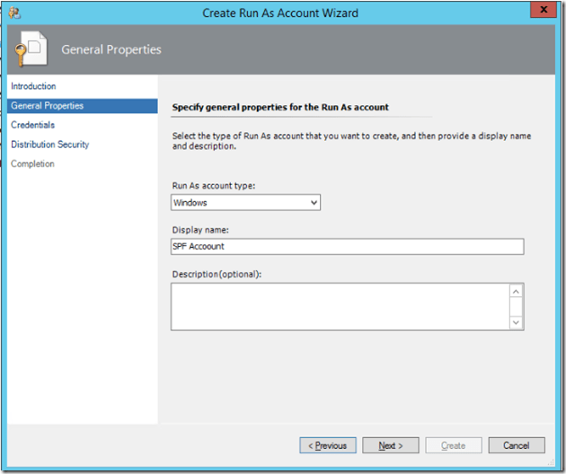The image size is (566, 474).
Task: Click the Description box scrollbar track
Action: point(516,307)
